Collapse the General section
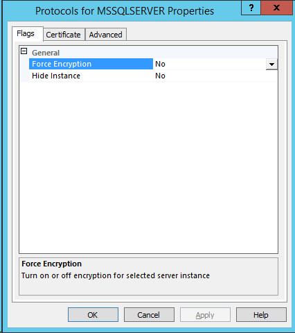The width and height of the screenshot is (295, 333). click(x=24, y=51)
